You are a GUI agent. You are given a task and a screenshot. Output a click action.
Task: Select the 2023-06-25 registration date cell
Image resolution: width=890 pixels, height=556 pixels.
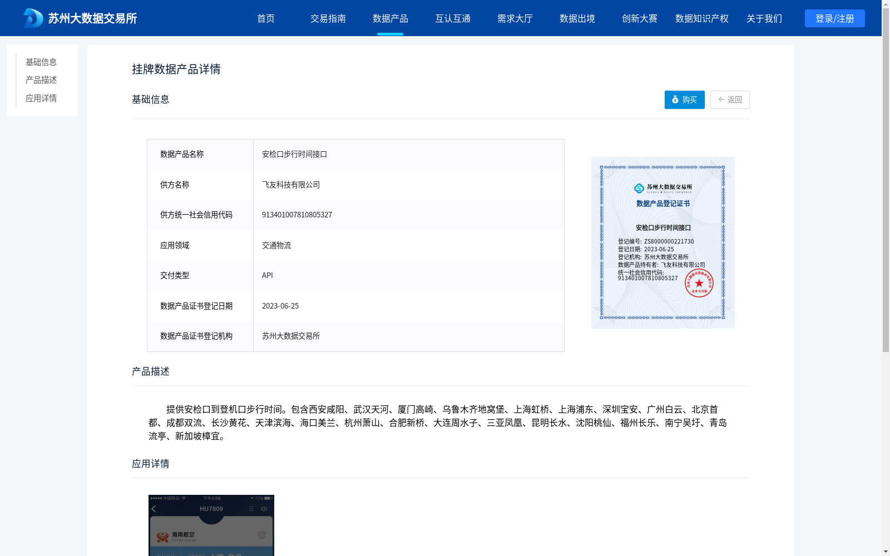coord(280,306)
